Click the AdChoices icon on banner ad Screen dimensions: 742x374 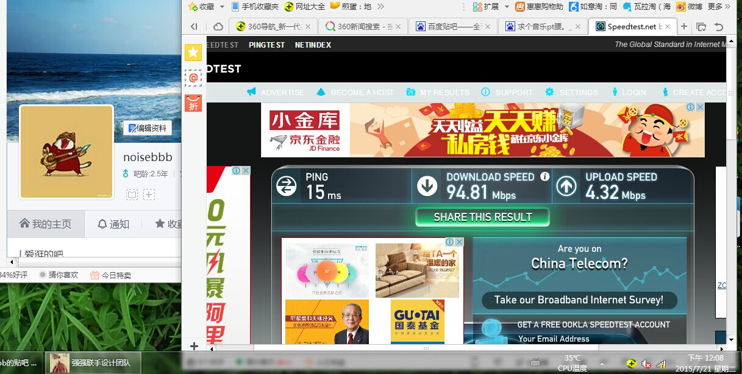click(689, 107)
